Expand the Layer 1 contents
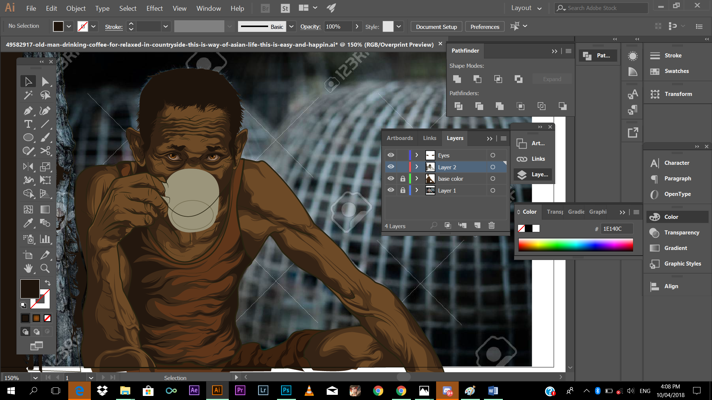The width and height of the screenshot is (712, 400). pyautogui.click(x=417, y=190)
